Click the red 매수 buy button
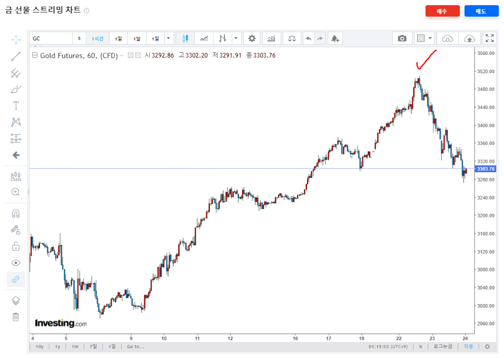 coord(442,11)
